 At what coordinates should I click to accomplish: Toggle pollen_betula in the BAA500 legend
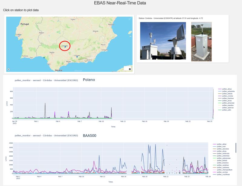click(220, 161)
